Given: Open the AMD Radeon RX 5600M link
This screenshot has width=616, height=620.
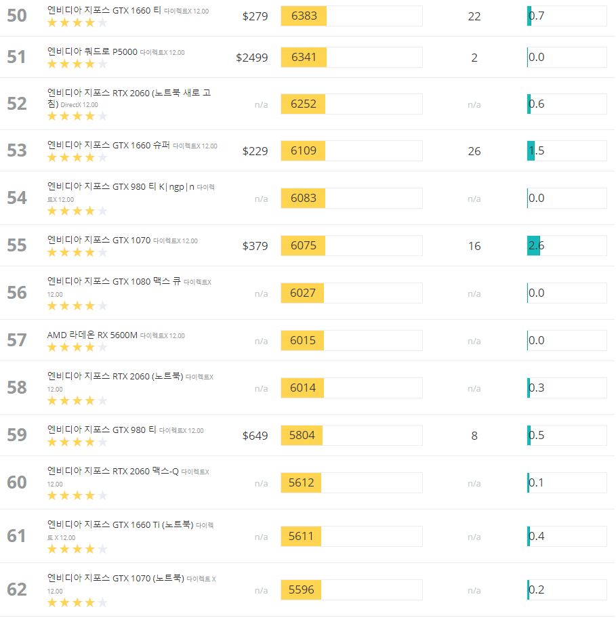Looking at the screenshot, I should click(92, 335).
